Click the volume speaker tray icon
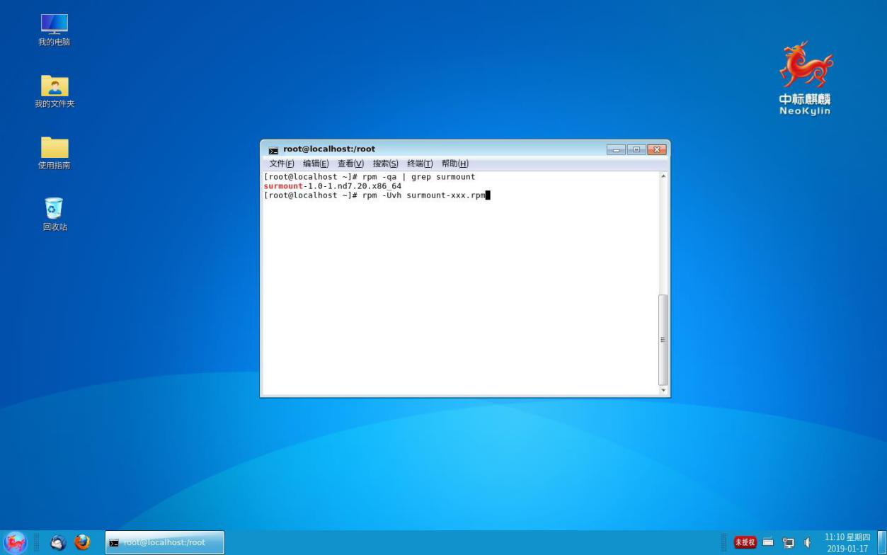This screenshot has height=555, width=887. click(807, 543)
